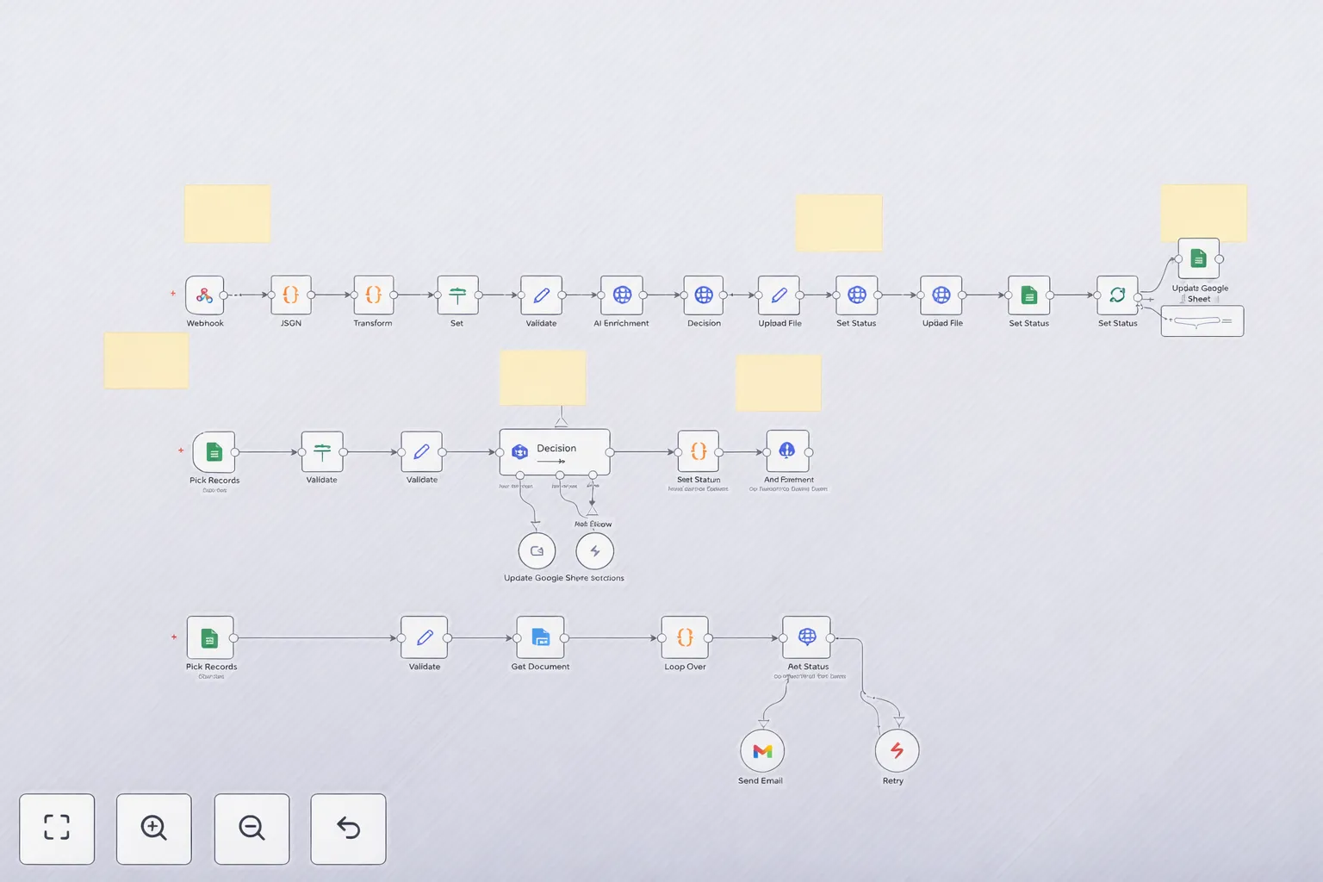Select the Upload File node with globe icon
Screen dimensions: 1323x882
(x=941, y=295)
